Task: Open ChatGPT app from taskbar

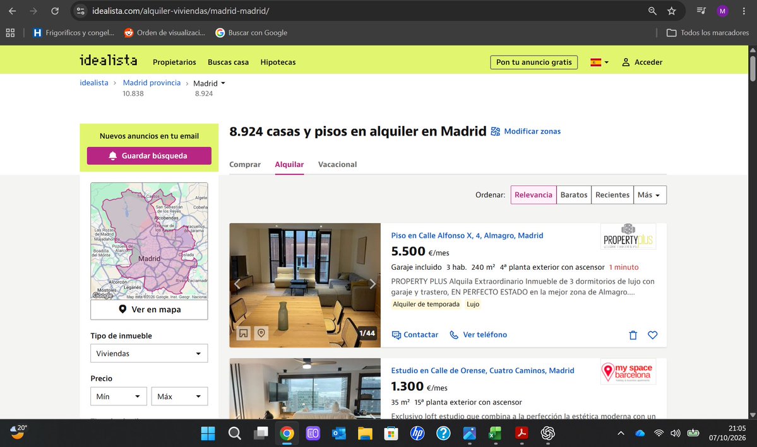Action: click(x=547, y=434)
